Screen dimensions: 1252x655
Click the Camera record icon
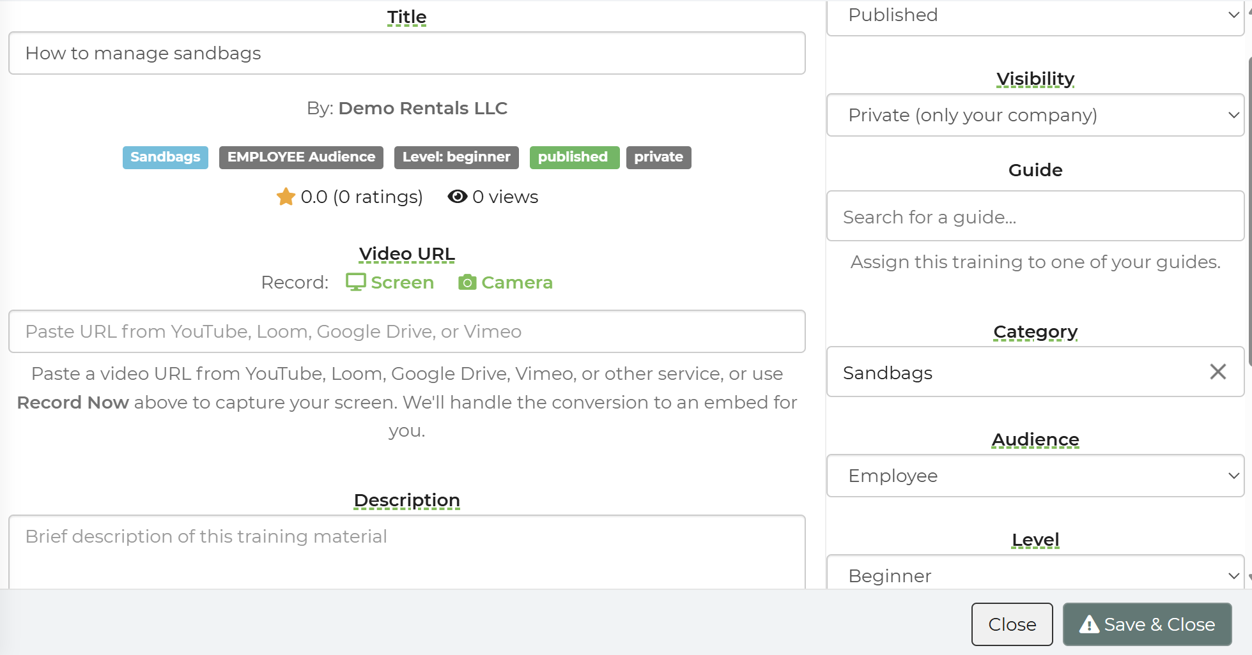coord(467,282)
